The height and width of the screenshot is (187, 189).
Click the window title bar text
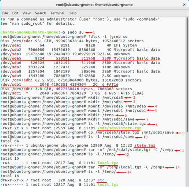click(94, 5)
